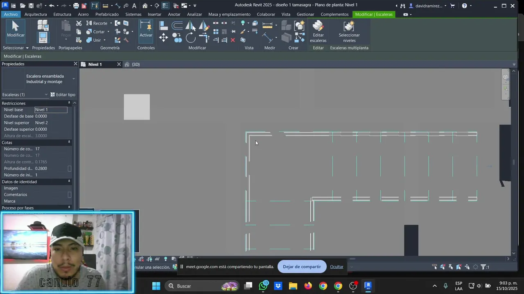
Task: Switch to the Gestionar ribbon tab
Action: (305, 14)
